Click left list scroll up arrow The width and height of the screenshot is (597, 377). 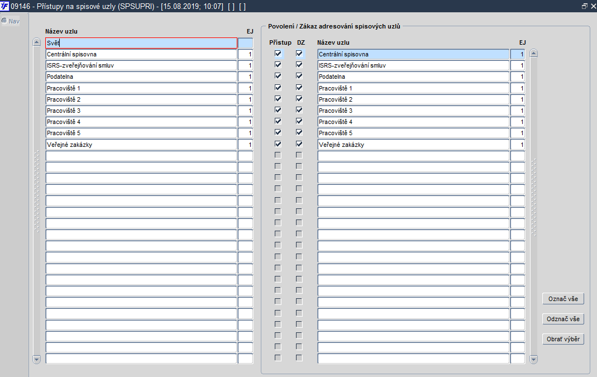click(x=36, y=42)
